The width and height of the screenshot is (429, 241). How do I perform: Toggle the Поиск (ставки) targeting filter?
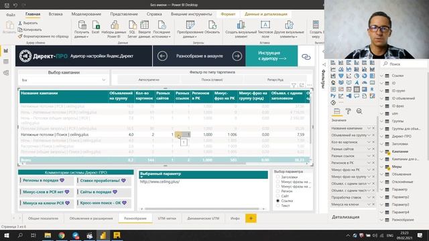pos(212,80)
